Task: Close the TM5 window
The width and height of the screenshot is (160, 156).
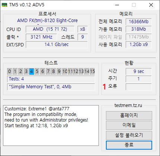Action: click(151, 5)
